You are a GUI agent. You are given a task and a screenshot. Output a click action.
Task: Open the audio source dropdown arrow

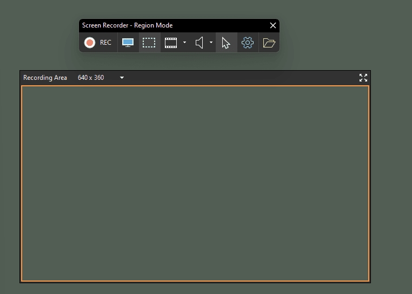[211, 43]
